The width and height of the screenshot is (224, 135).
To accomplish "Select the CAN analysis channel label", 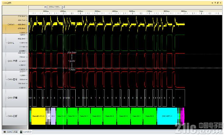I will click(13, 116).
